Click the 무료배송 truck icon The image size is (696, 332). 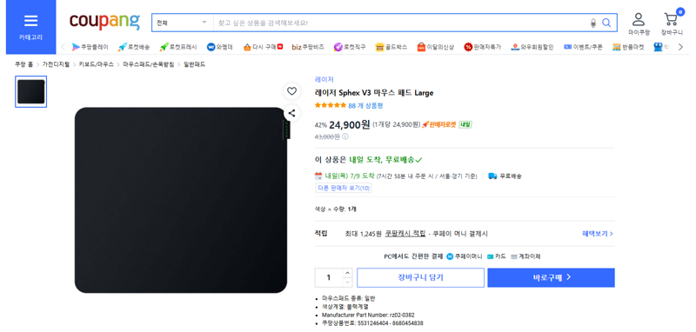click(492, 176)
